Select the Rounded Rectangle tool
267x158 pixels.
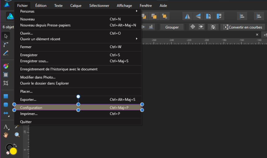[x=6, y=105]
